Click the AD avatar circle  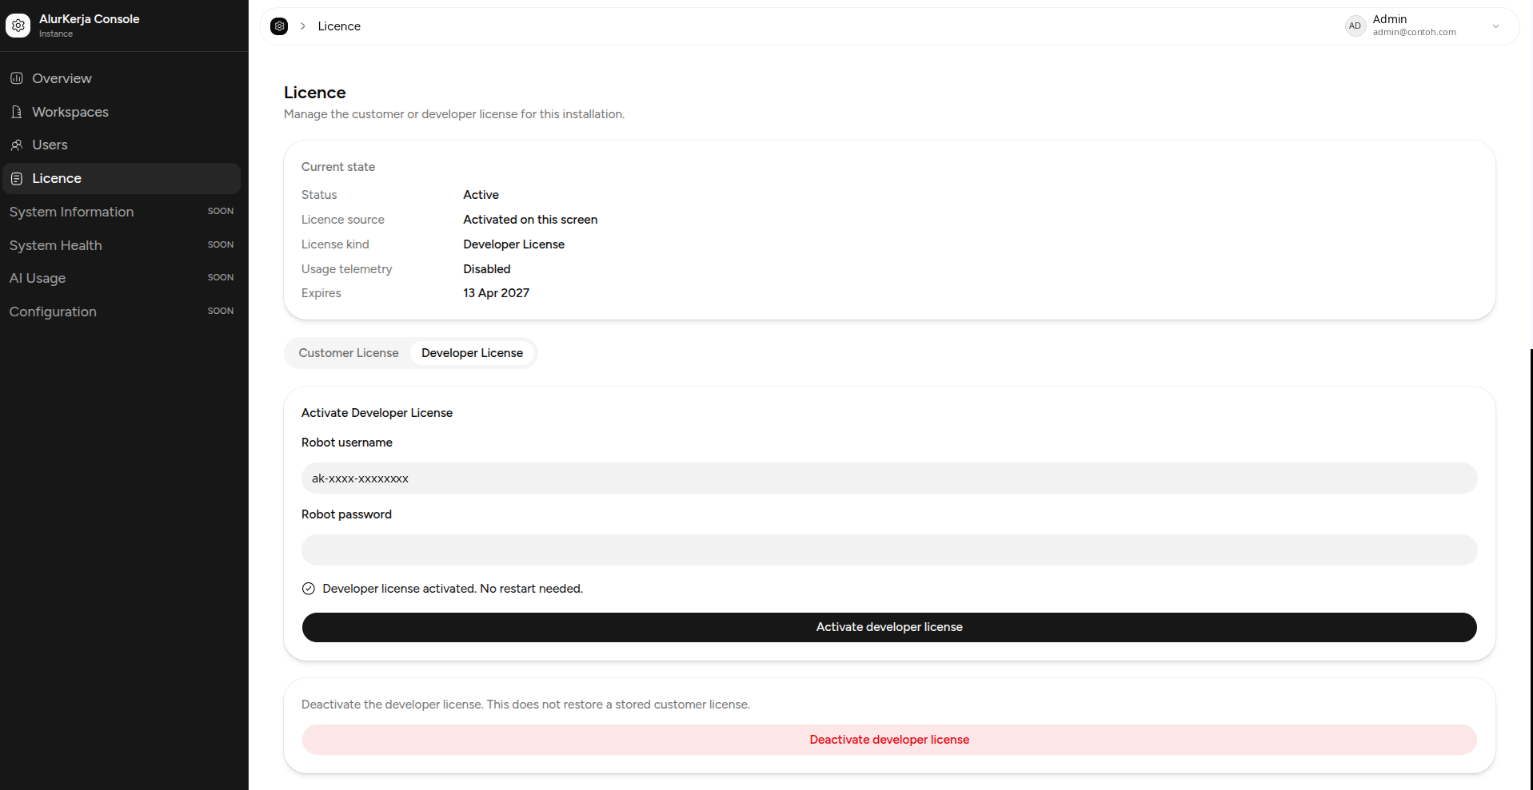pyautogui.click(x=1355, y=26)
